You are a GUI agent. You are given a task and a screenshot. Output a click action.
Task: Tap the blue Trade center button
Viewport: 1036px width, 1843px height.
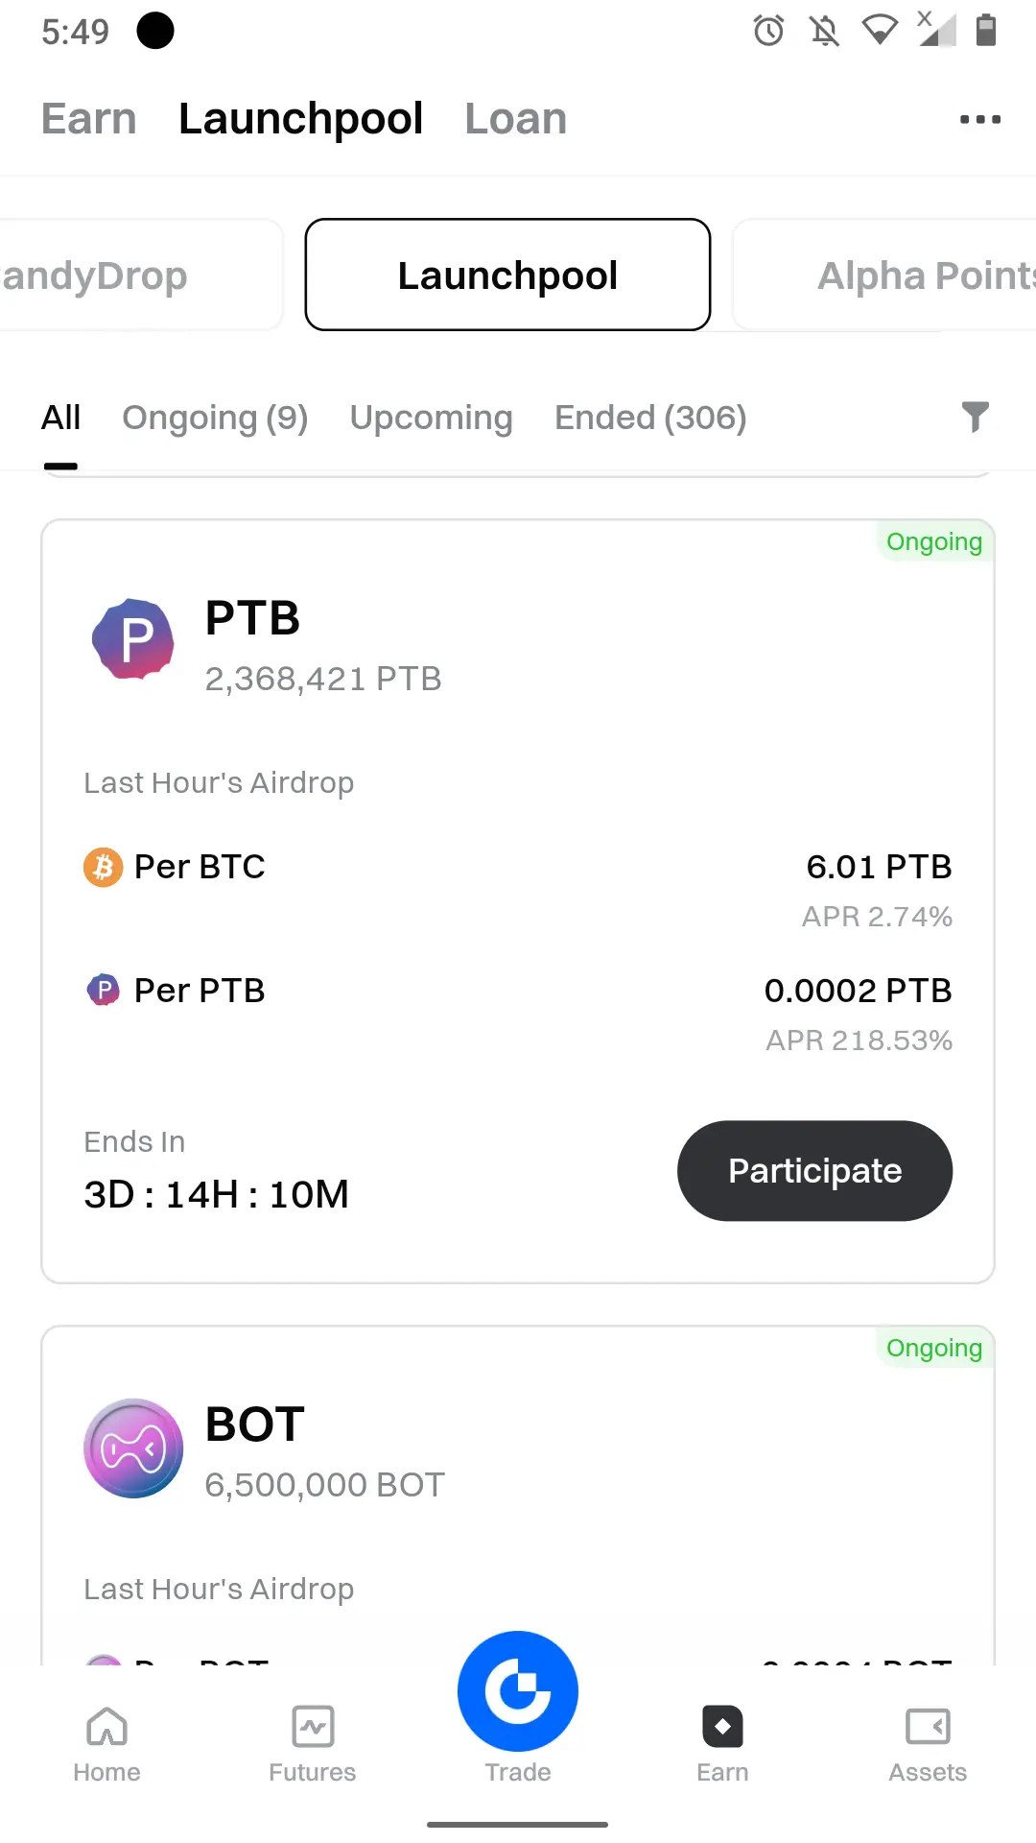point(518,1691)
